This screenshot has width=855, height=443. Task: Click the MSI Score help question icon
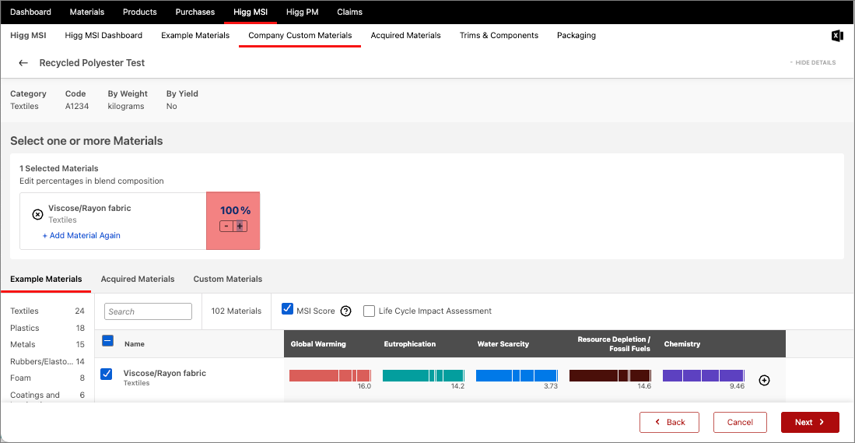(345, 311)
